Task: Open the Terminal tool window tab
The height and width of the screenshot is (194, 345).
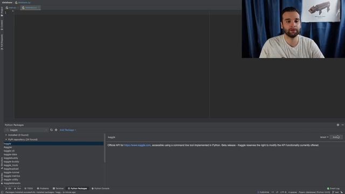Action: (x=58, y=189)
